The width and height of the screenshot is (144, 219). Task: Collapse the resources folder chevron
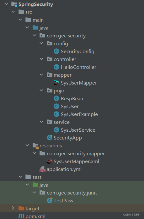coord(27,145)
